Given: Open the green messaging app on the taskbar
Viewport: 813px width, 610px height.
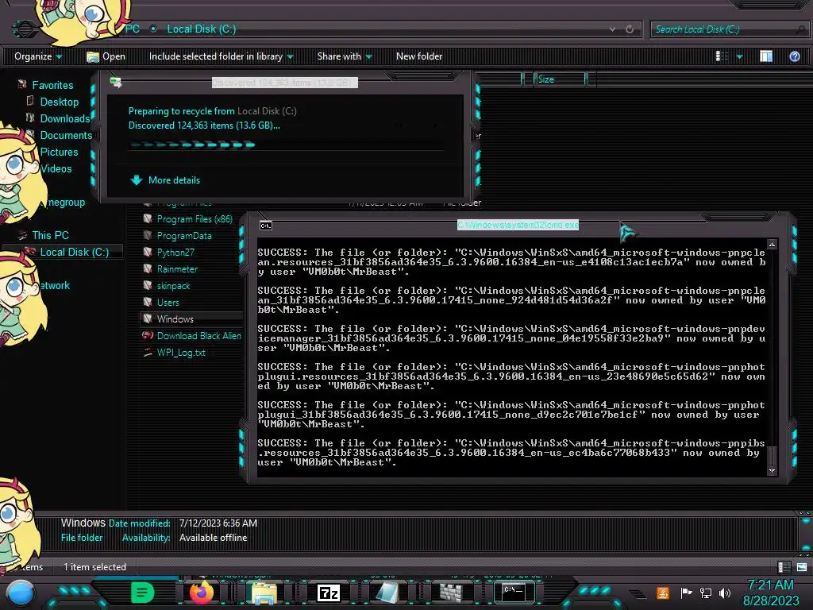Looking at the screenshot, I should click(142, 593).
